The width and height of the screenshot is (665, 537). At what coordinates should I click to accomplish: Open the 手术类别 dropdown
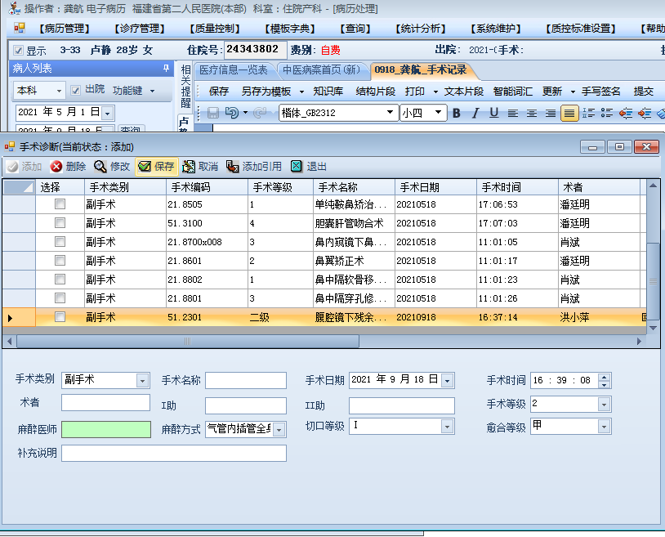click(x=142, y=380)
